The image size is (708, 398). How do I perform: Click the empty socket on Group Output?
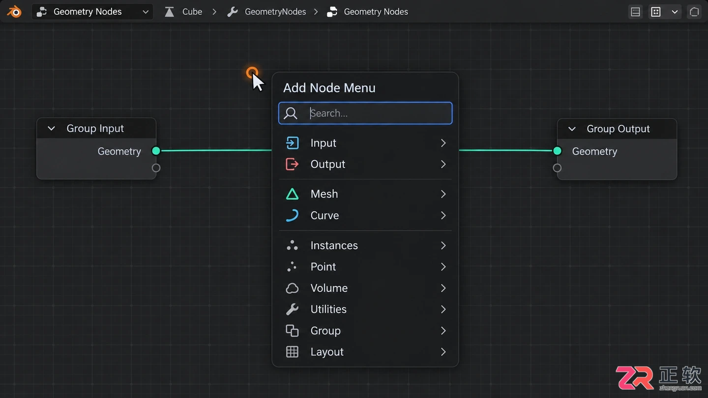(557, 168)
